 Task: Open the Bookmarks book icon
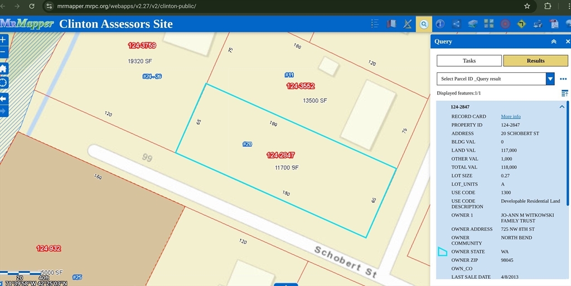pos(391,24)
